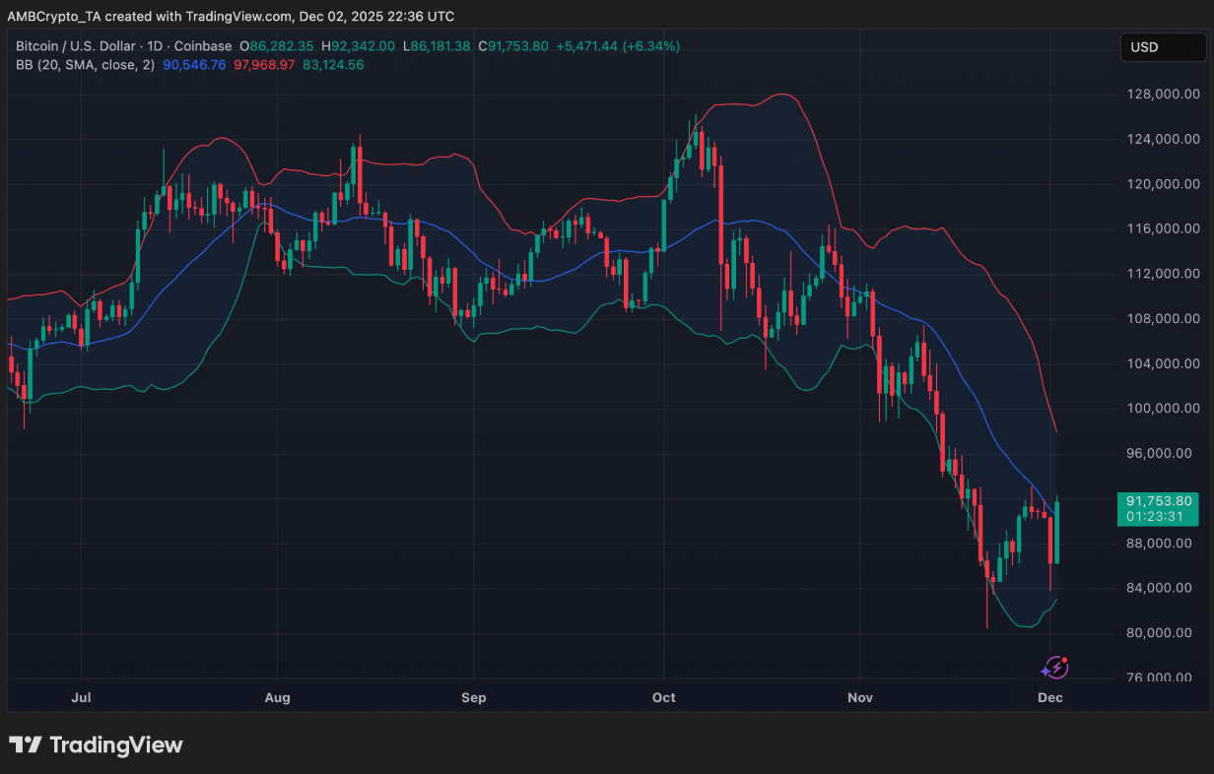Screen dimensions: 1214x774
Task: Click the 128,000.00 price scale value
Action: tap(1163, 94)
